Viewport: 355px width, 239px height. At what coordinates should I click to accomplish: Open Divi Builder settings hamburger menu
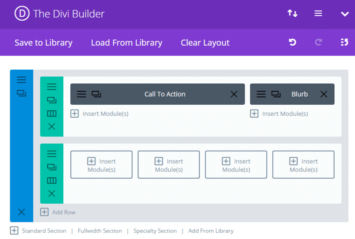[x=318, y=13]
